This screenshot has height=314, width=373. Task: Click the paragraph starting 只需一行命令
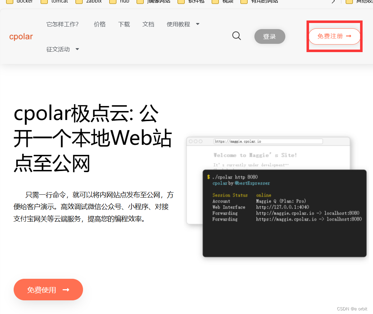coord(93,207)
